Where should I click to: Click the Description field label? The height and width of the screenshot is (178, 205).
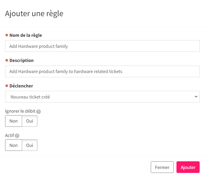21,60
